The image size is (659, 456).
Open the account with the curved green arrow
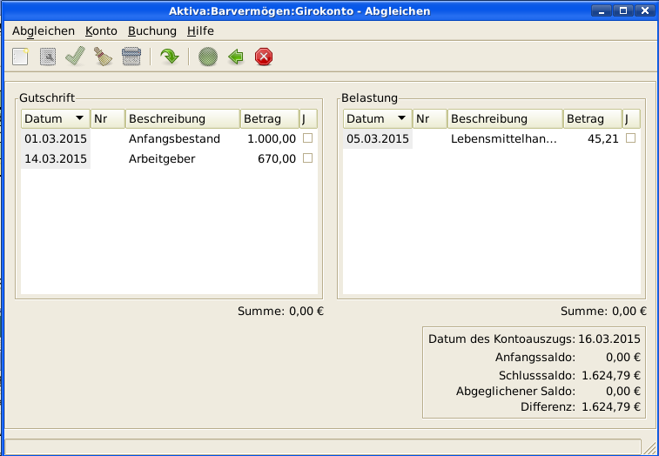[170, 57]
